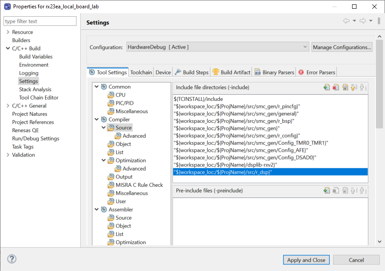Open the help icon at bottom left
385x271 pixels.
coord(12,259)
